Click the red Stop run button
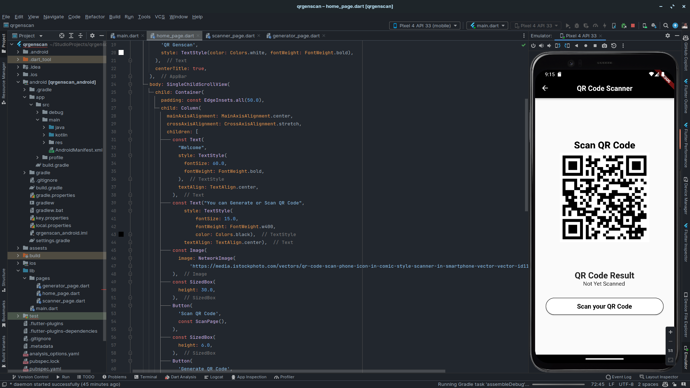The width and height of the screenshot is (690, 388). point(633,26)
